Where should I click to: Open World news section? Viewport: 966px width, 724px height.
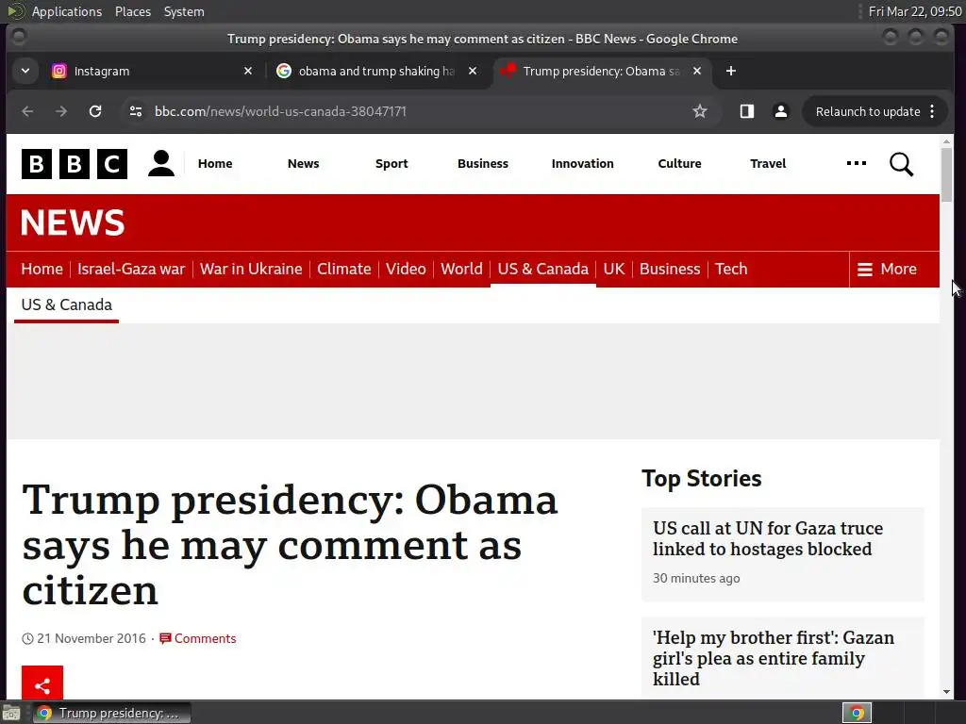[461, 269]
